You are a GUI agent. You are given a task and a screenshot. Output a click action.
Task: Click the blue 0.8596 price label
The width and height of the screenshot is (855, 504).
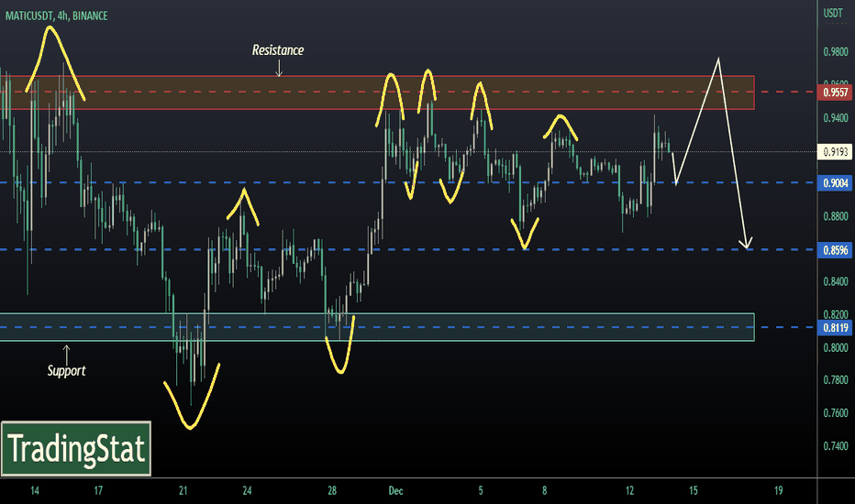coord(836,250)
